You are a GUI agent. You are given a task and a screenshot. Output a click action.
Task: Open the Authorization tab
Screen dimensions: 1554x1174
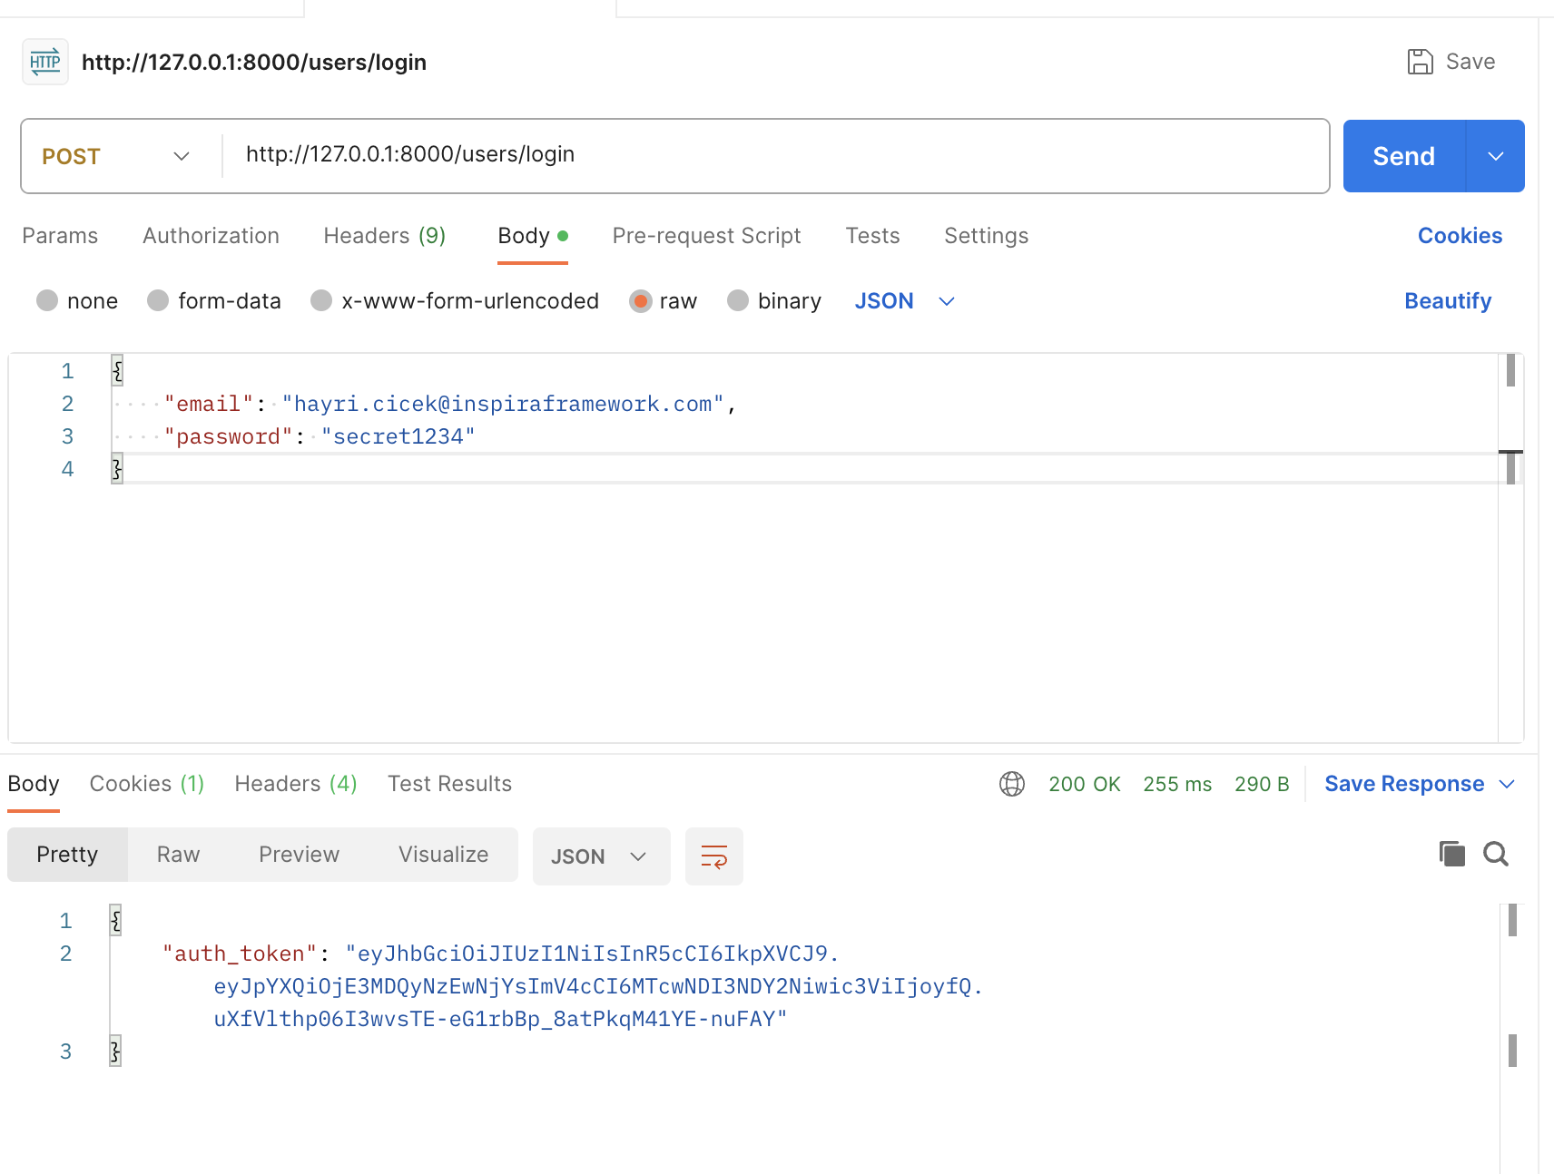point(211,236)
